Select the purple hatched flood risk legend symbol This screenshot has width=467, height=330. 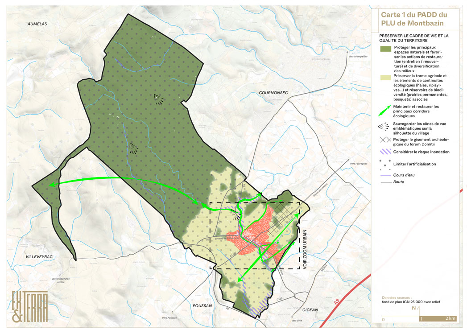(384, 152)
